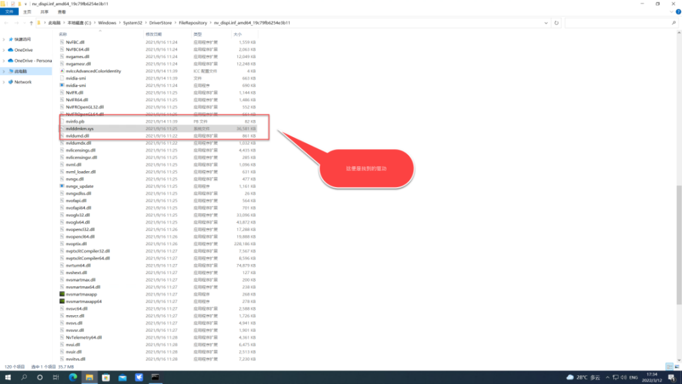The height and width of the screenshot is (384, 682).
Task: Click the nvngx_update application icon
Action: pos(62,186)
